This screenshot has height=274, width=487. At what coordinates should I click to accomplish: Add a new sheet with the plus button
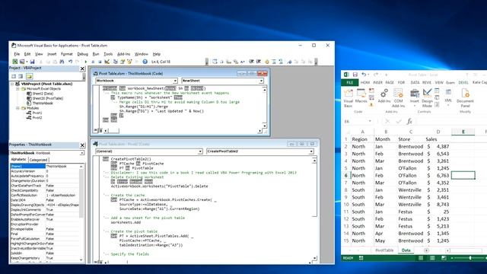[426, 250]
